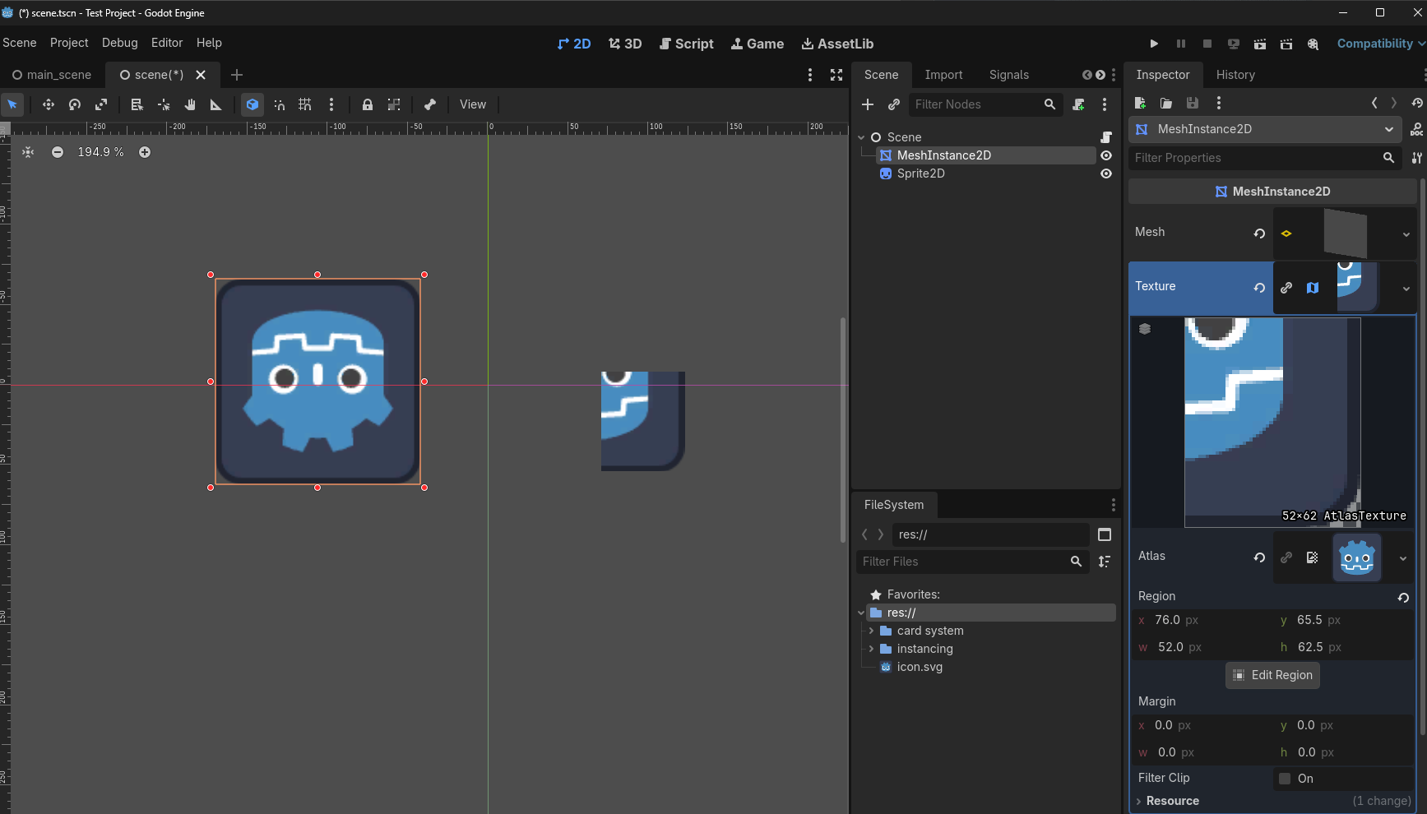Activate the Ruler Mode tool
The height and width of the screenshot is (814, 1427).
click(216, 104)
